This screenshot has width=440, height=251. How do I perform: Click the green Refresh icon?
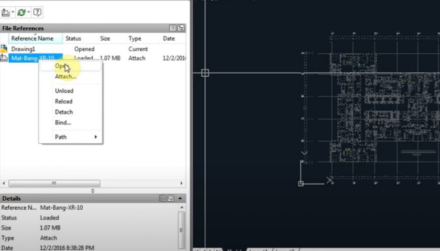(21, 12)
